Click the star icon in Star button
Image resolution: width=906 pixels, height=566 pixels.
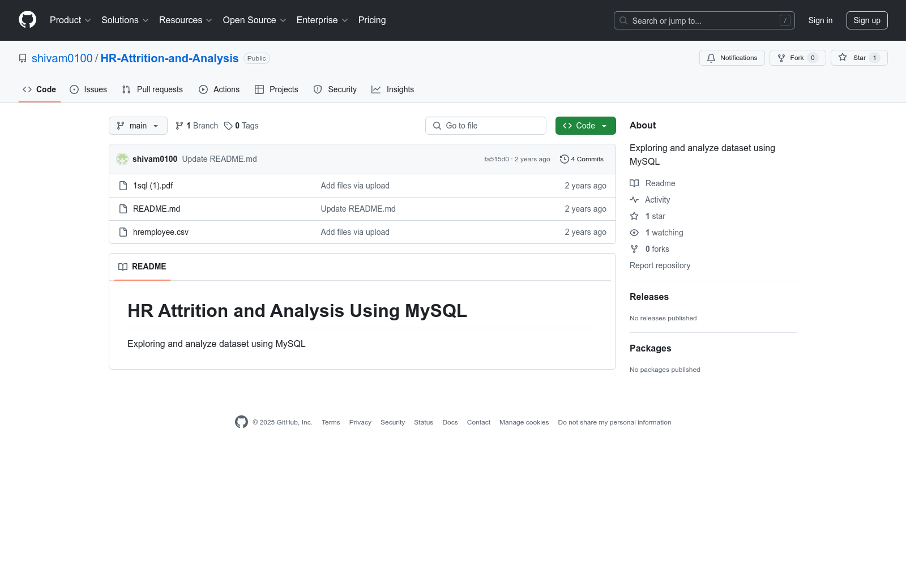(x=843, y=58)
